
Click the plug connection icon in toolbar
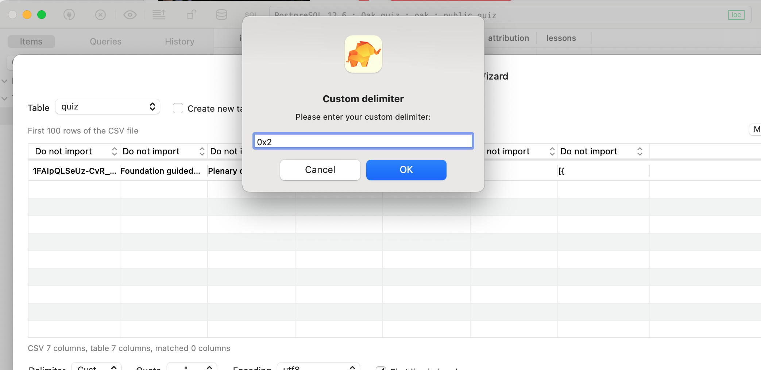pos(69,15)
